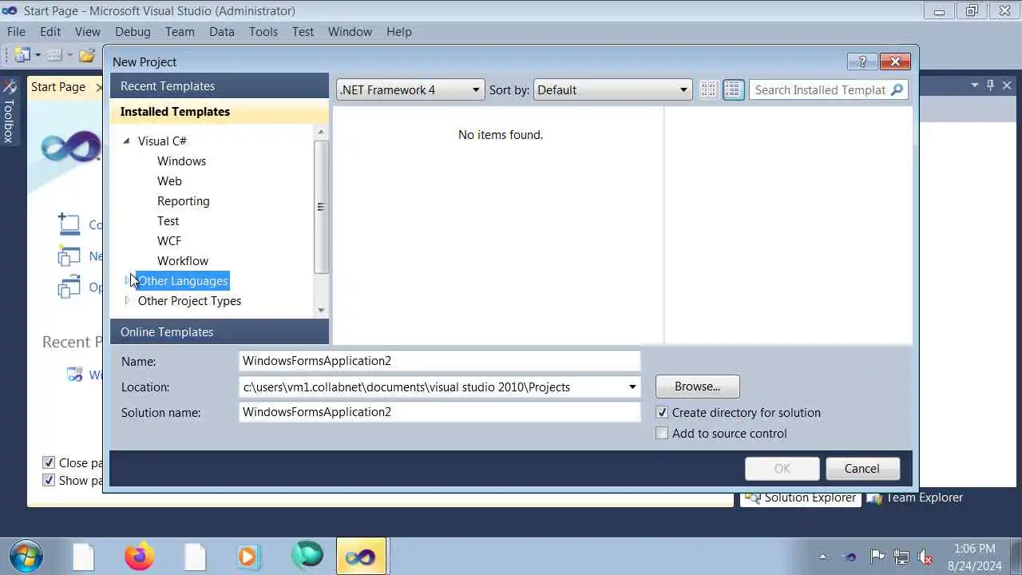Click the auto-hide pin icon on panel
1022x575 pixels.
(990, 85)
